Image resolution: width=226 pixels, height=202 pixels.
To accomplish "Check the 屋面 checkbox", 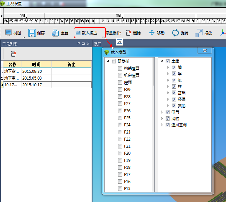I will point(120,83).
